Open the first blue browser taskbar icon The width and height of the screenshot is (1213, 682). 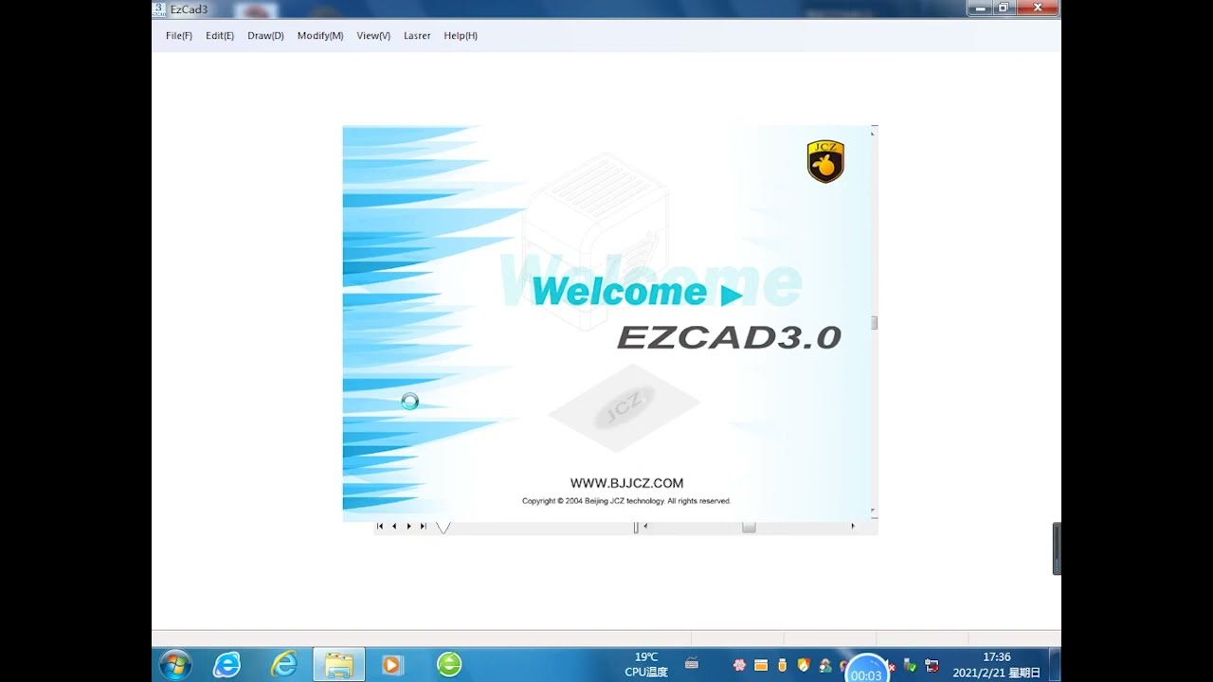click(x=226, y=665)
